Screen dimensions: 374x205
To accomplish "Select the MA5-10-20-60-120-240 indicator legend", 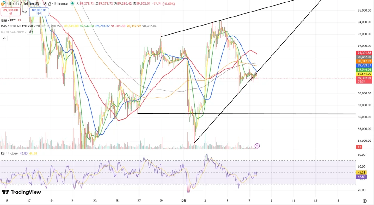I will pyautogui.click(x=17, y=26).
